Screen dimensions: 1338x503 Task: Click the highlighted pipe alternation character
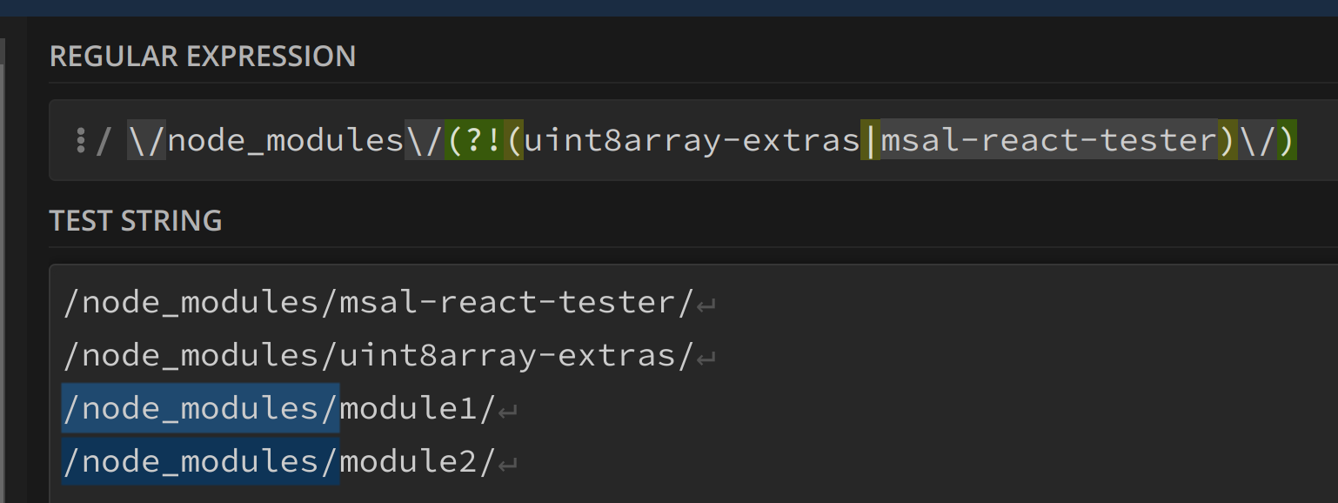(x=871, y=140)
